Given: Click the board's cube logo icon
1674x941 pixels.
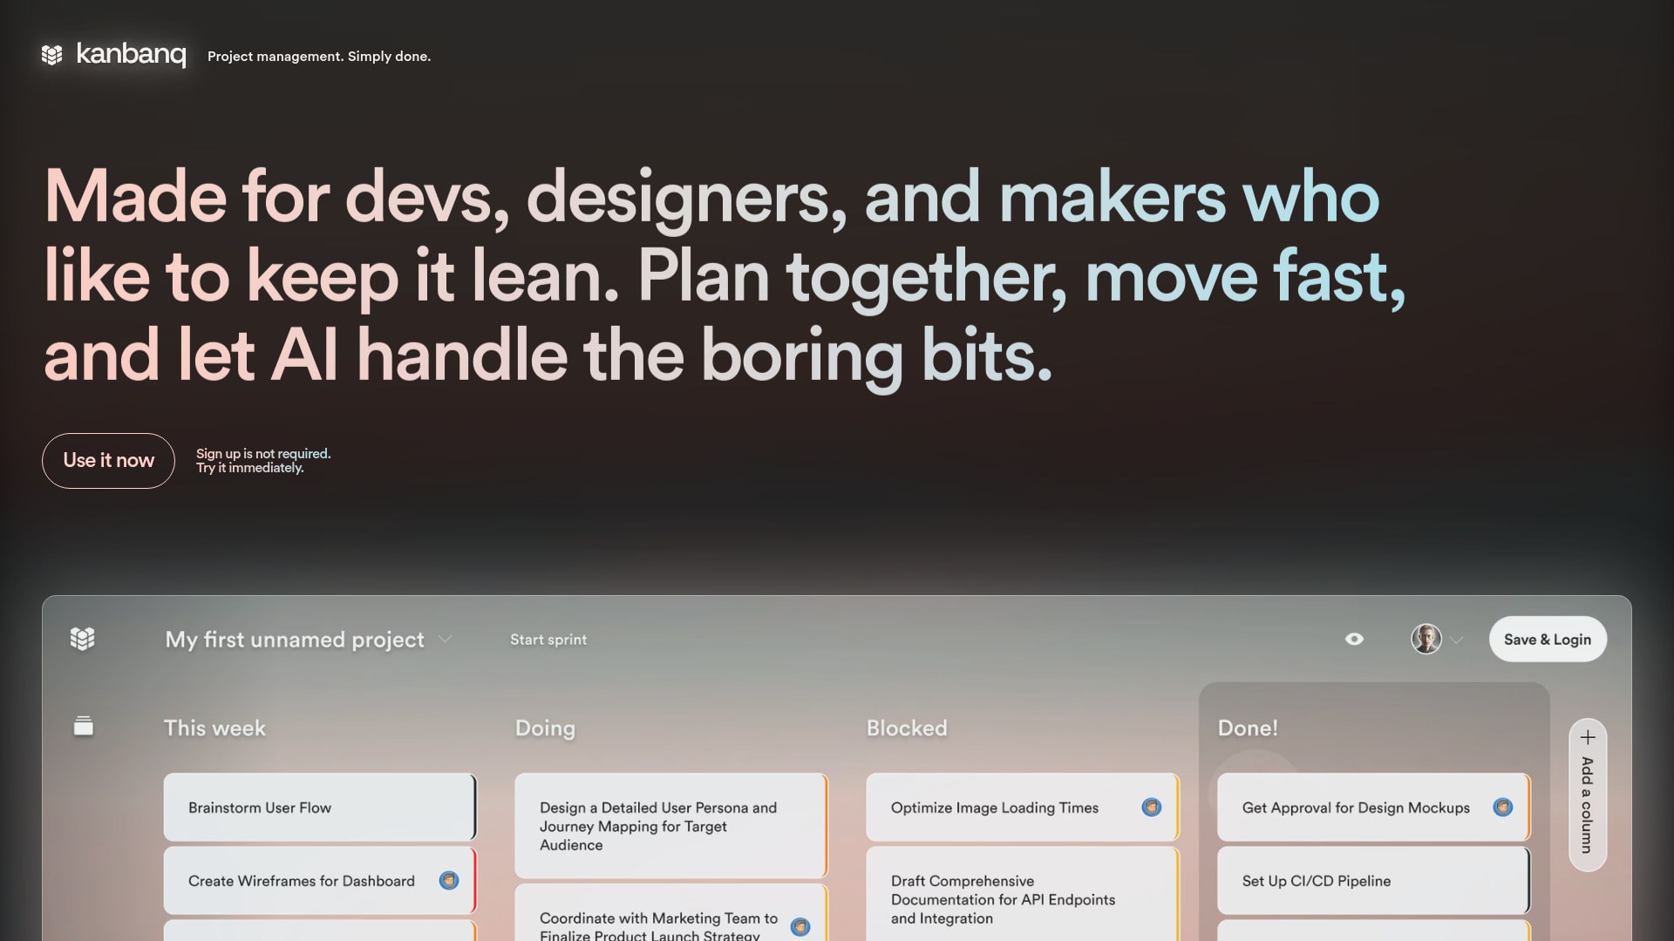Looking at the screenshot, I should point(82,639).
